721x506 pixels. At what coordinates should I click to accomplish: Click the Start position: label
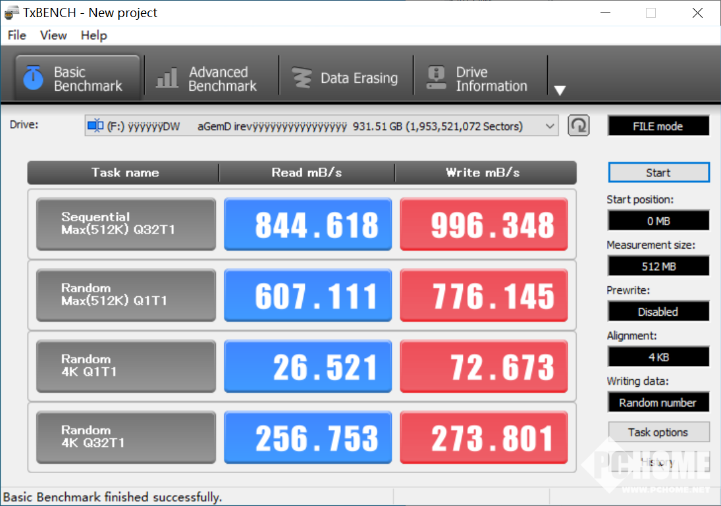coord(639,199)
